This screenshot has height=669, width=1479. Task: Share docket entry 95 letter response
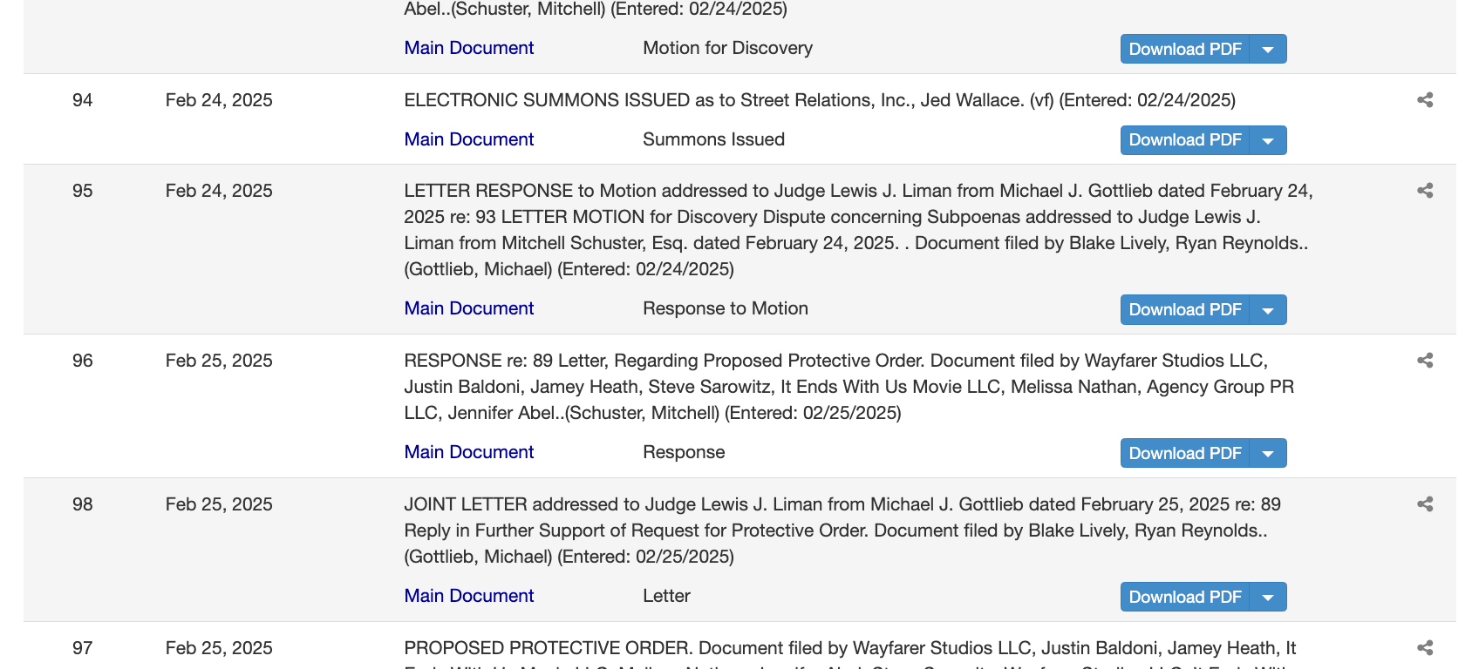[x=1425, y=191]
